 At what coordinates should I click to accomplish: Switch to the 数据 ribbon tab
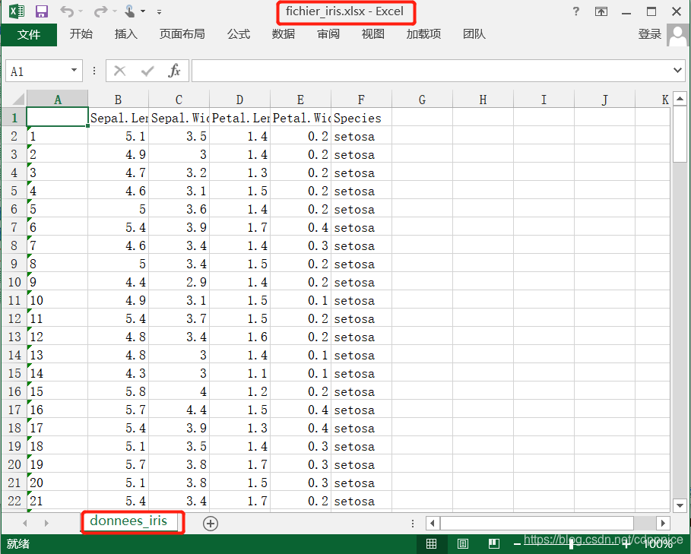283,34
